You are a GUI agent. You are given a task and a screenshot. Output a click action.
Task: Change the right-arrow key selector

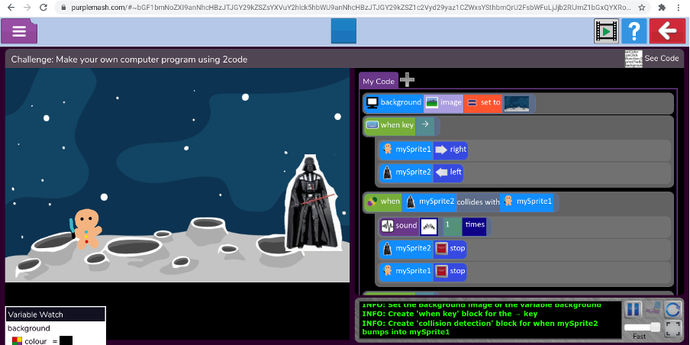click(x=424, y=125)
